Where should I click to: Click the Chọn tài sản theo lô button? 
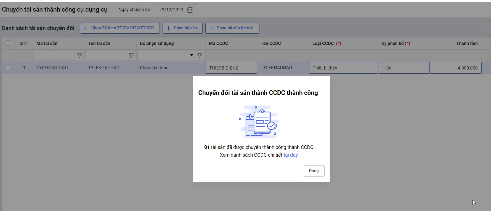(x=232, y=28)
